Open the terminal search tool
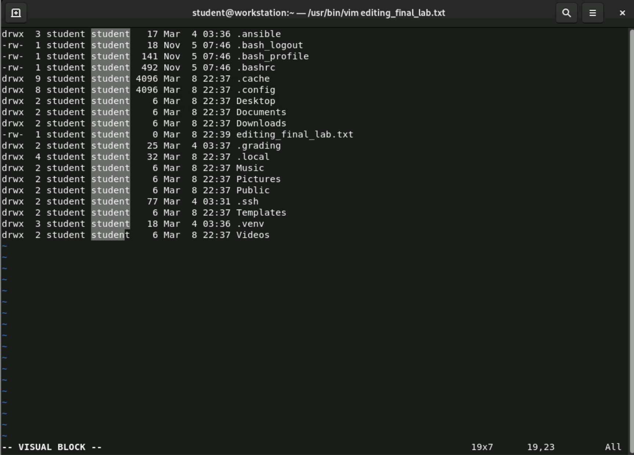This screenshot has height=455, width=634. 566,13
